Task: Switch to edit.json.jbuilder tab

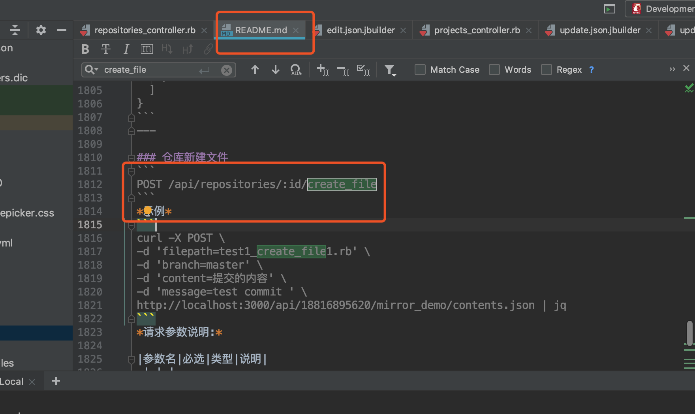Action: [361, 30]
